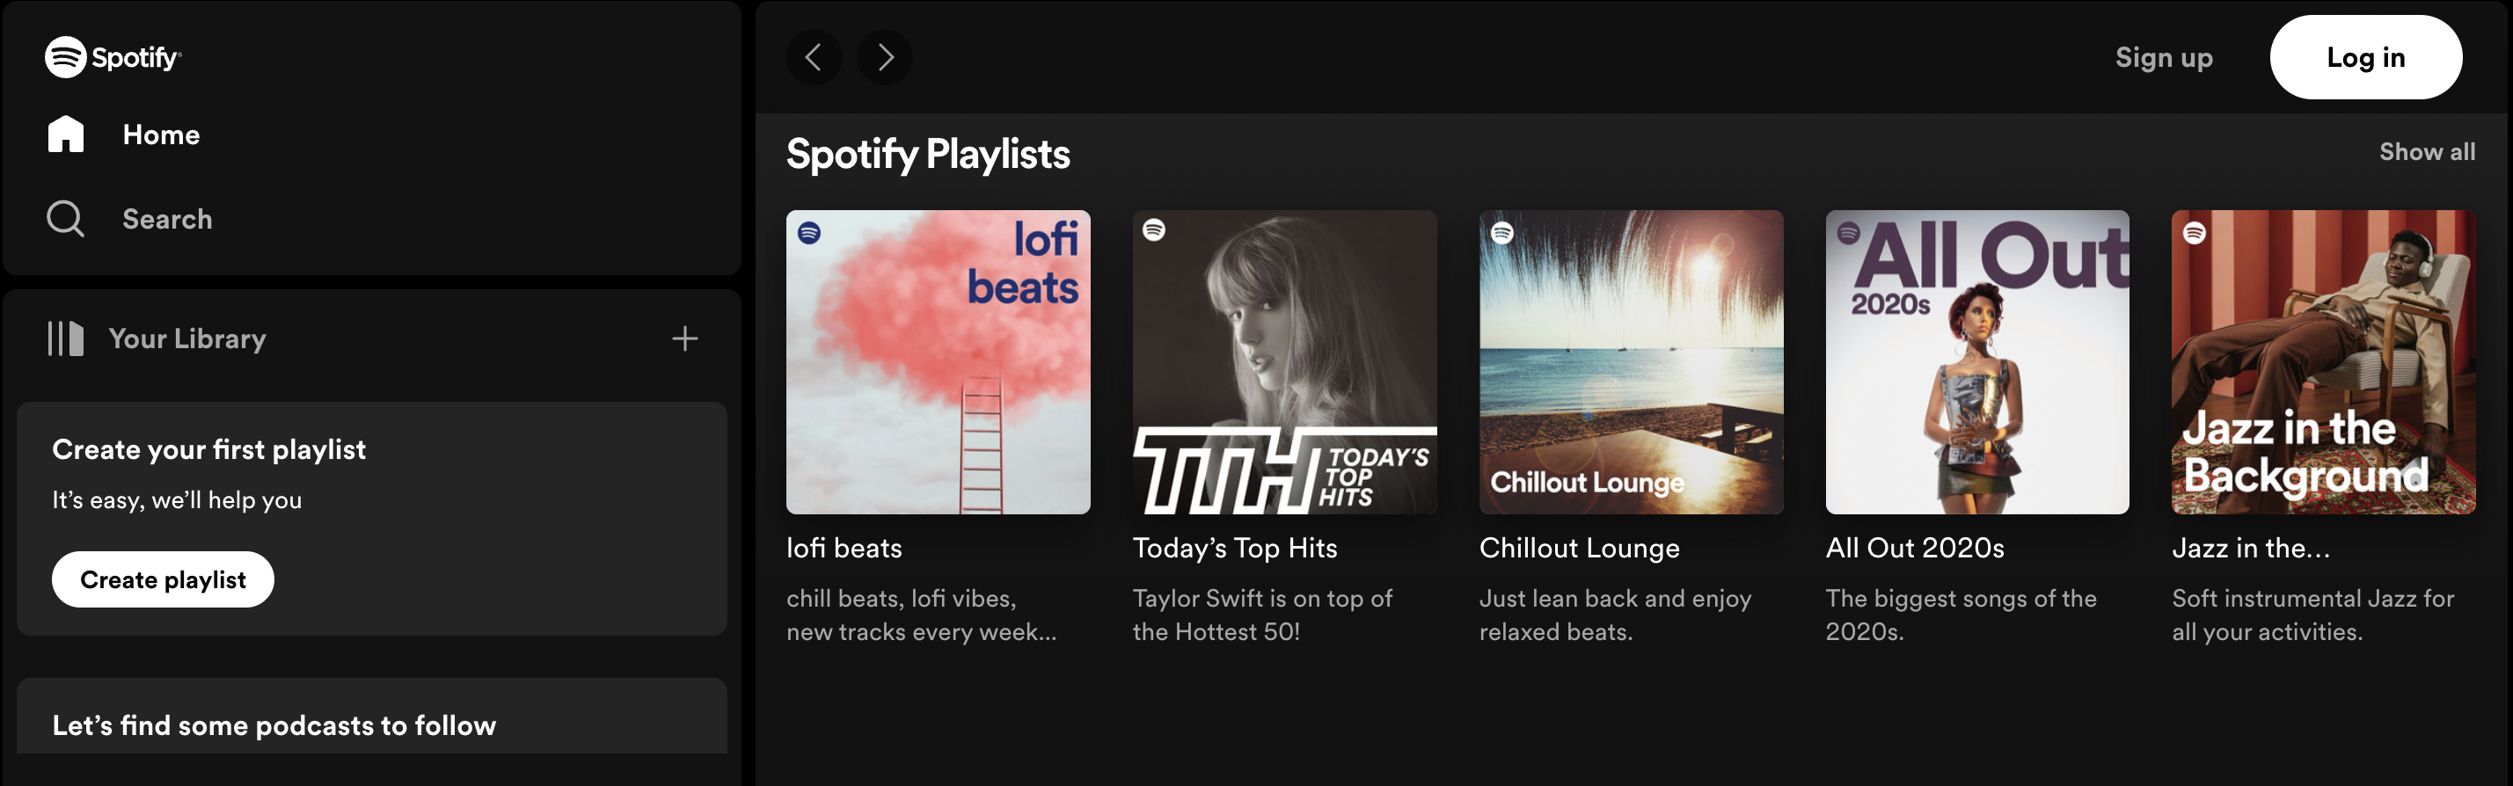The image size is (2513, 786).
Task: Open the lofi beats cover art
Action: coord(938,362)
